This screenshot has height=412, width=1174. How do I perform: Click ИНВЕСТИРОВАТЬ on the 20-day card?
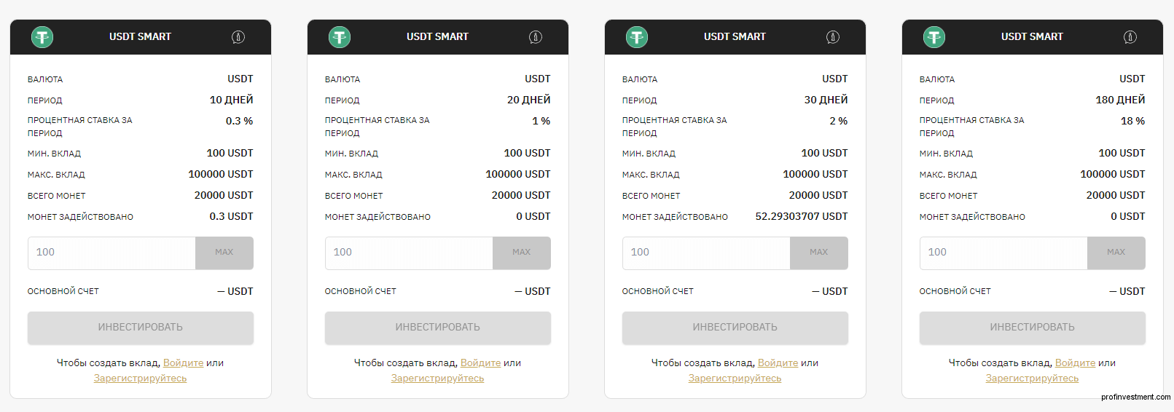pyautogui.click(x=438, y=328)
